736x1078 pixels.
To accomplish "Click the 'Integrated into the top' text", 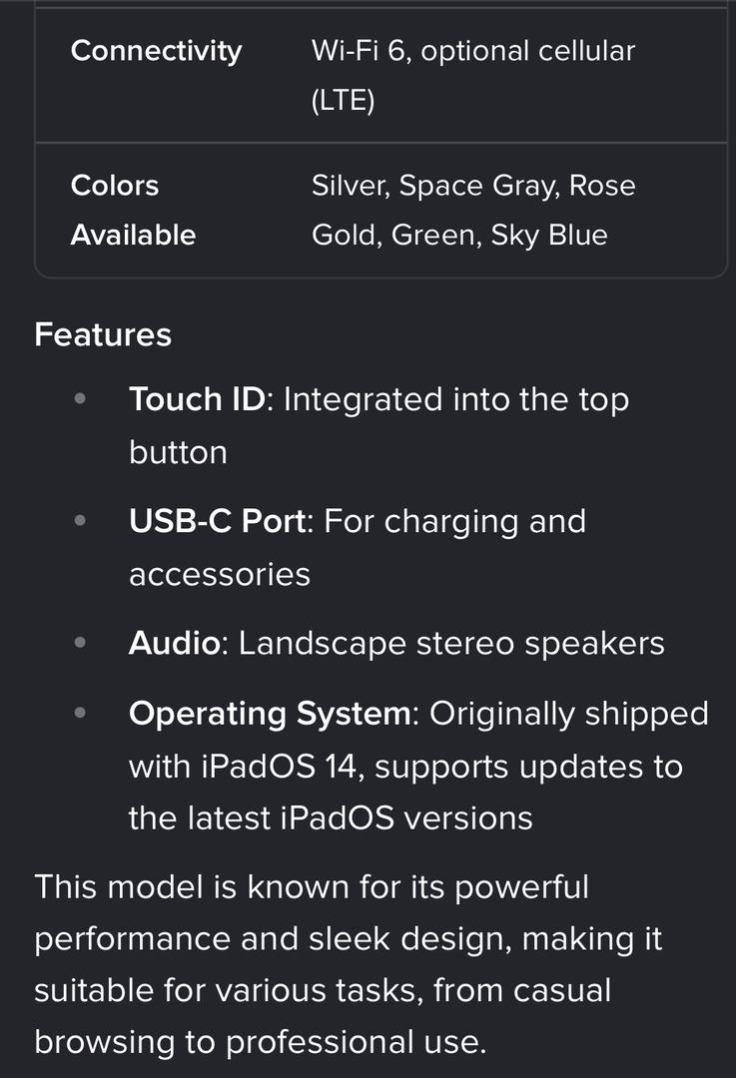I will pos(455,399).
